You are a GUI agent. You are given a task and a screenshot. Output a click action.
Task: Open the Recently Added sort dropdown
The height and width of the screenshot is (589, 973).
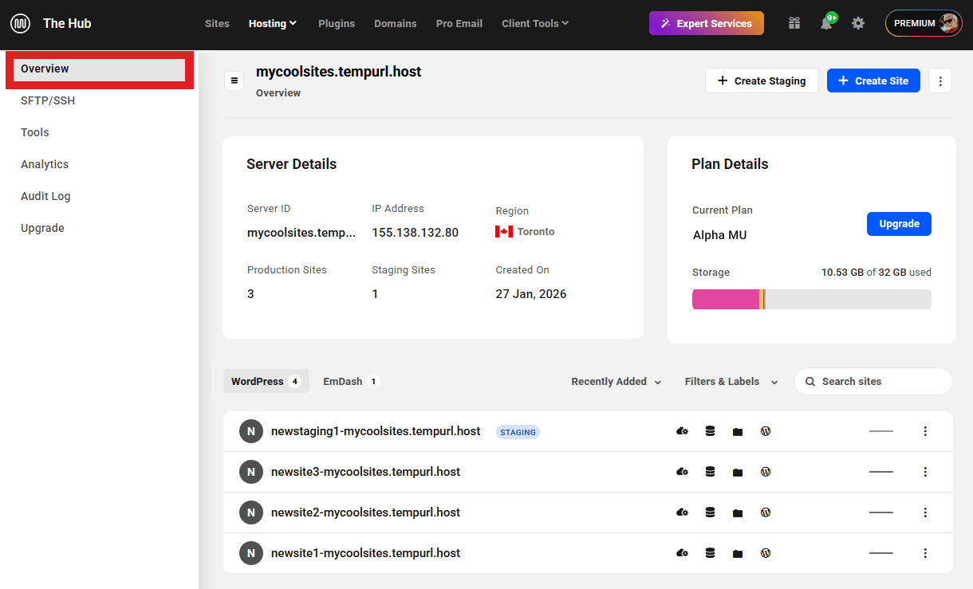[x=616, y=382]
